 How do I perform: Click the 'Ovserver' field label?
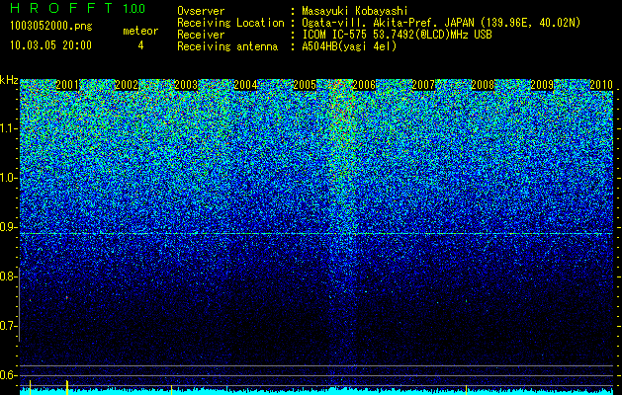coord(201,11)
